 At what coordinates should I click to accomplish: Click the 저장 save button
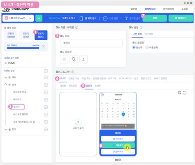(155, 18)
